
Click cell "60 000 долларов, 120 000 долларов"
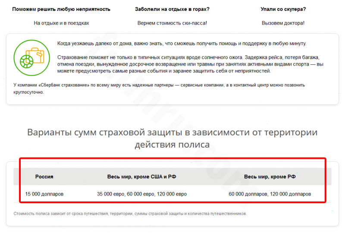pyautogui.click(x=270, y=194)
